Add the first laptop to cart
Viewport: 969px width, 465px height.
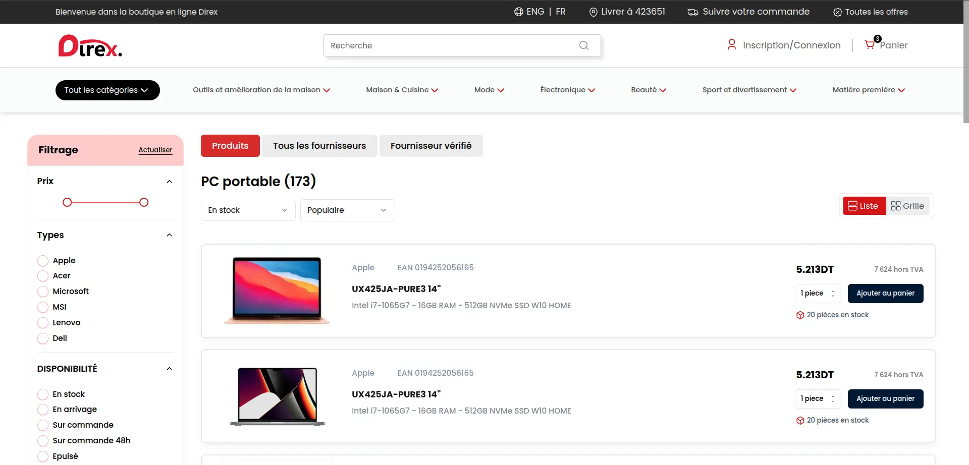click(885, 294)
